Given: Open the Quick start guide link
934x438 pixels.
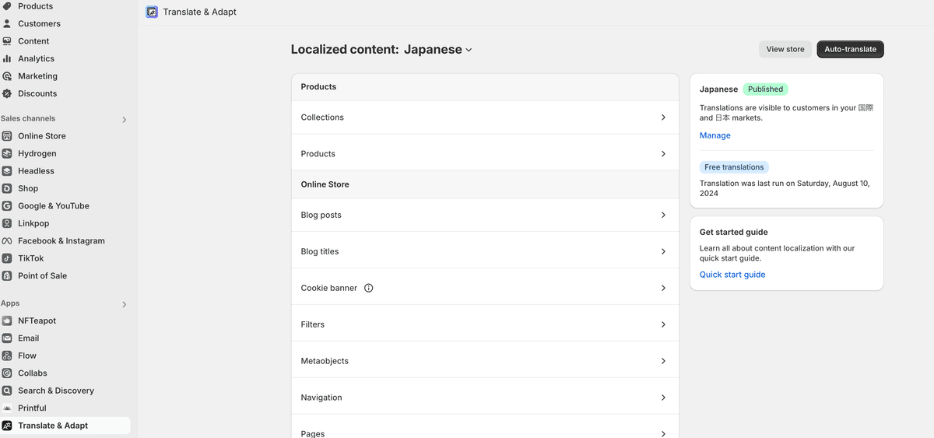Looking at the screenshot, I should [732, 275].
